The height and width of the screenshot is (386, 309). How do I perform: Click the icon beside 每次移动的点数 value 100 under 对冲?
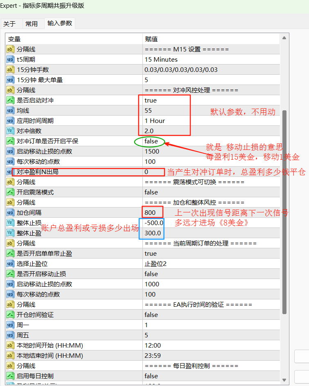coord(10,162)
